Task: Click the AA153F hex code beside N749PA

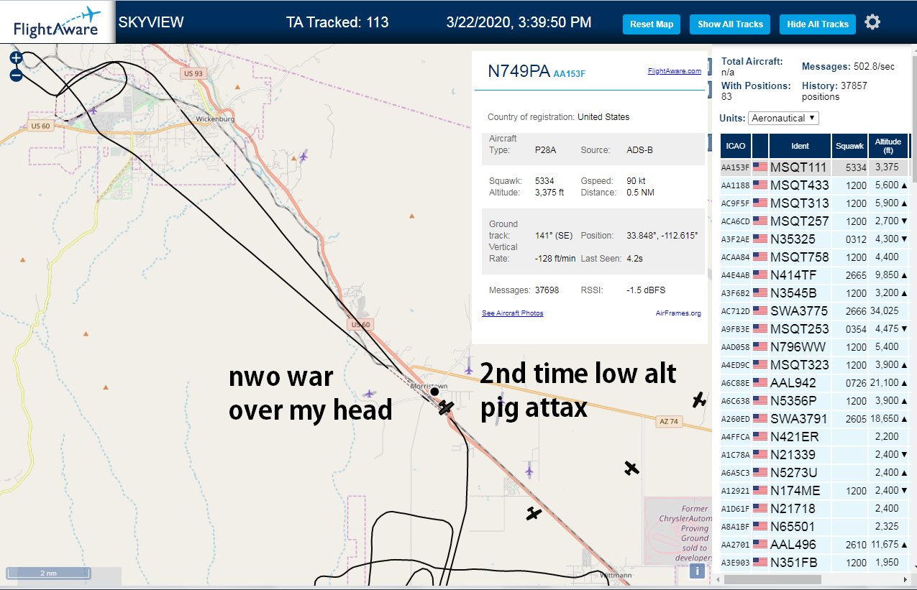Action: [x=569, y=73]
